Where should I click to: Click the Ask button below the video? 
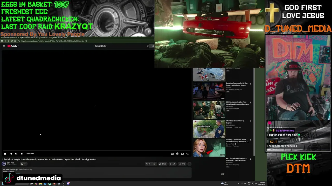[172, 164]
